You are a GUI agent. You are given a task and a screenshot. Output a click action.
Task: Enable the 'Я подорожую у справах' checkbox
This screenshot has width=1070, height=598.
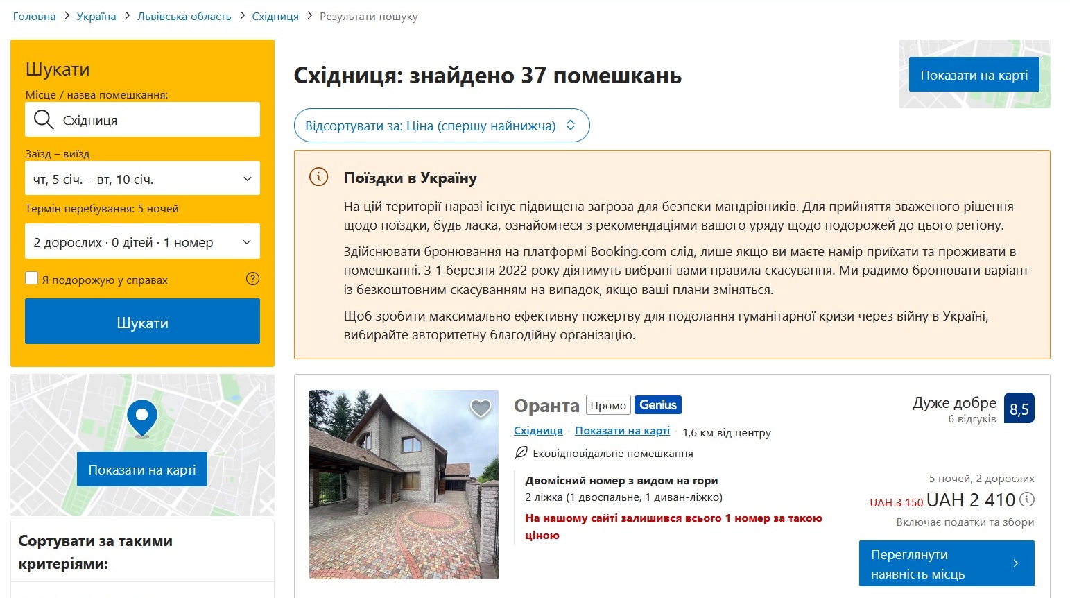pos(31,277)
